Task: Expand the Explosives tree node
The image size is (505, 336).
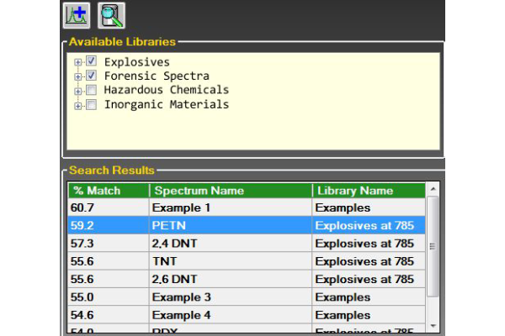Action: point(78,63)
